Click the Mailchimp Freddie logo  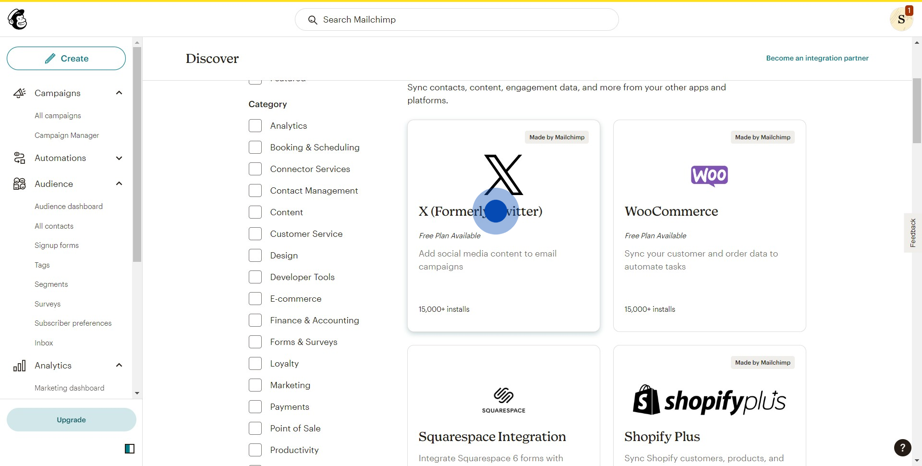[x=17, y=19]
